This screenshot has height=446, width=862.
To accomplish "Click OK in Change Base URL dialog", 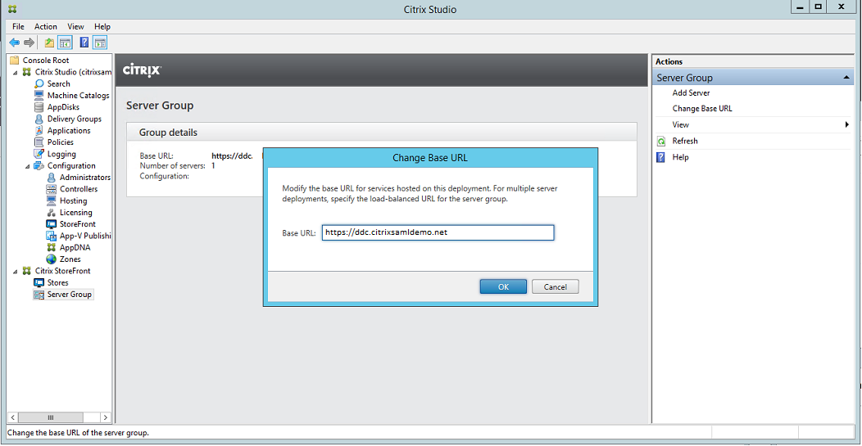I will pos(504,286).
